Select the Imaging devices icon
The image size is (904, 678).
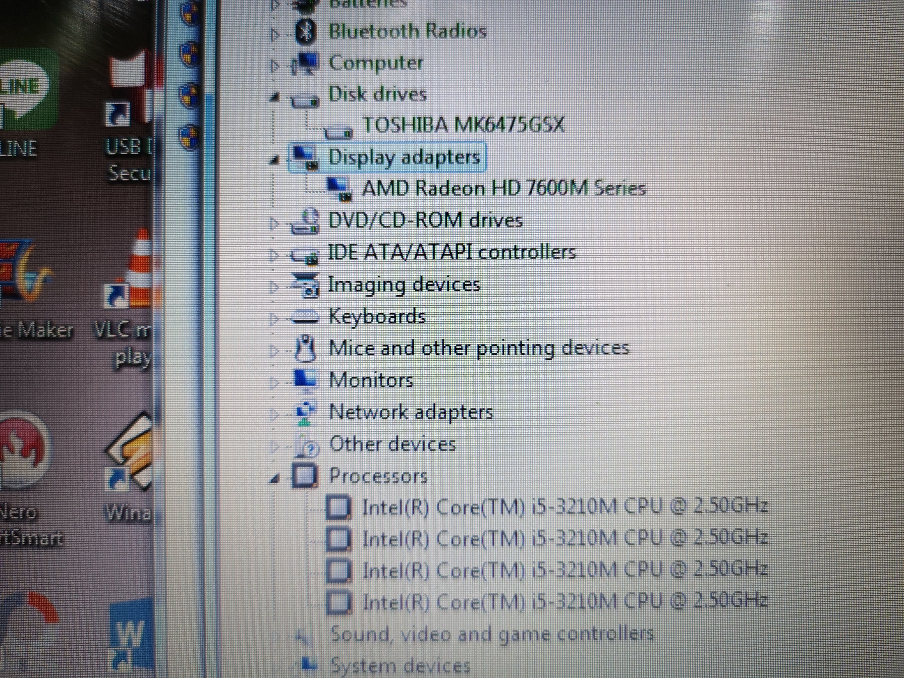(x=306, y=284)
